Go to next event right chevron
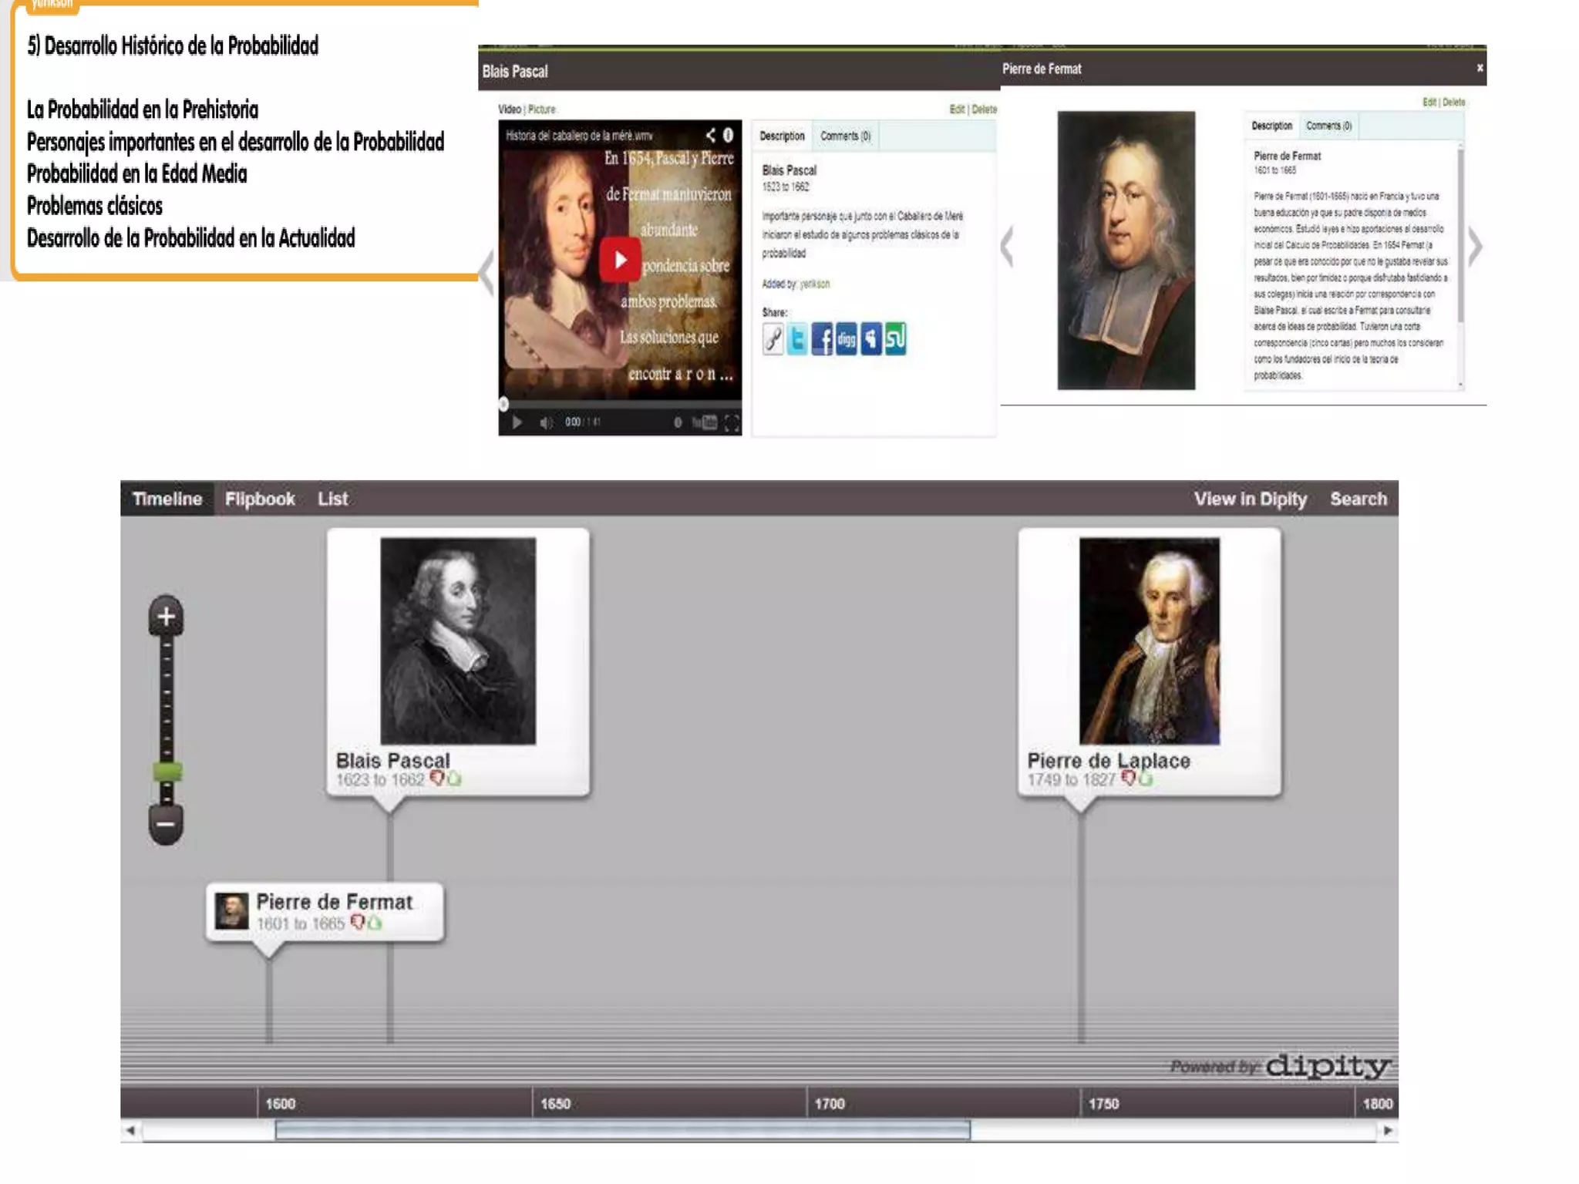1579x1184 pixels. coord(1474,247)
